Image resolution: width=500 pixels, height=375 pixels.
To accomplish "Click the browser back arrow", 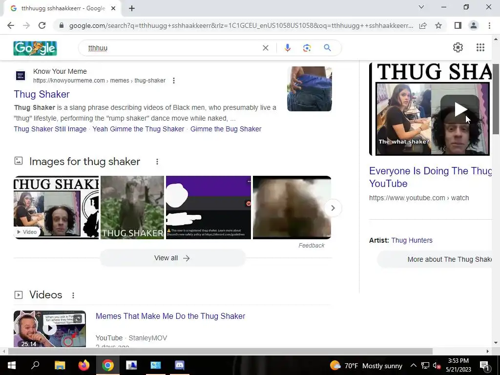I will 11,25.
